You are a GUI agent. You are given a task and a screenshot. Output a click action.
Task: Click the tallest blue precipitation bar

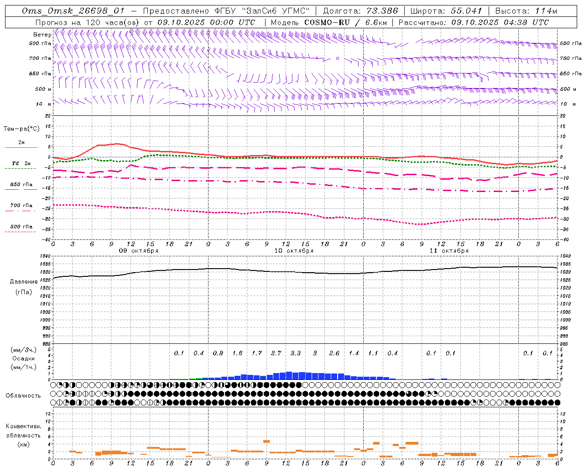pyautogui.click(x=289, y=375)
